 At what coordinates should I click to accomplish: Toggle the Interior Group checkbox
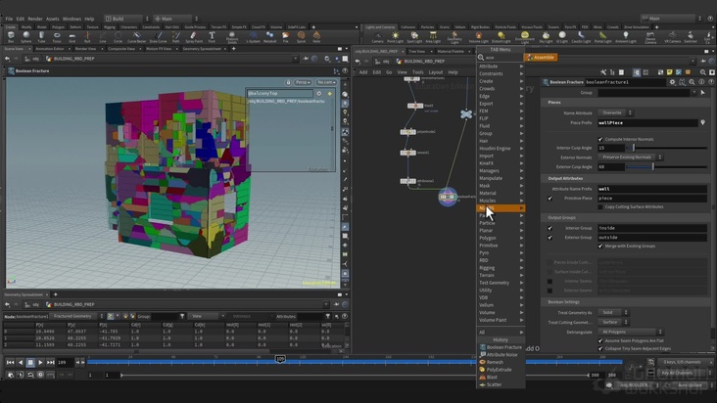(x=550, y=228)
